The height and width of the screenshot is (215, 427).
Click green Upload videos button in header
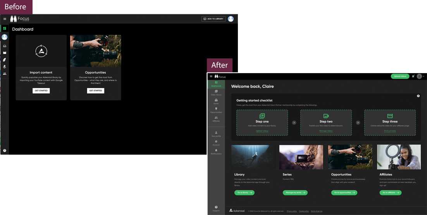(400, 77)
